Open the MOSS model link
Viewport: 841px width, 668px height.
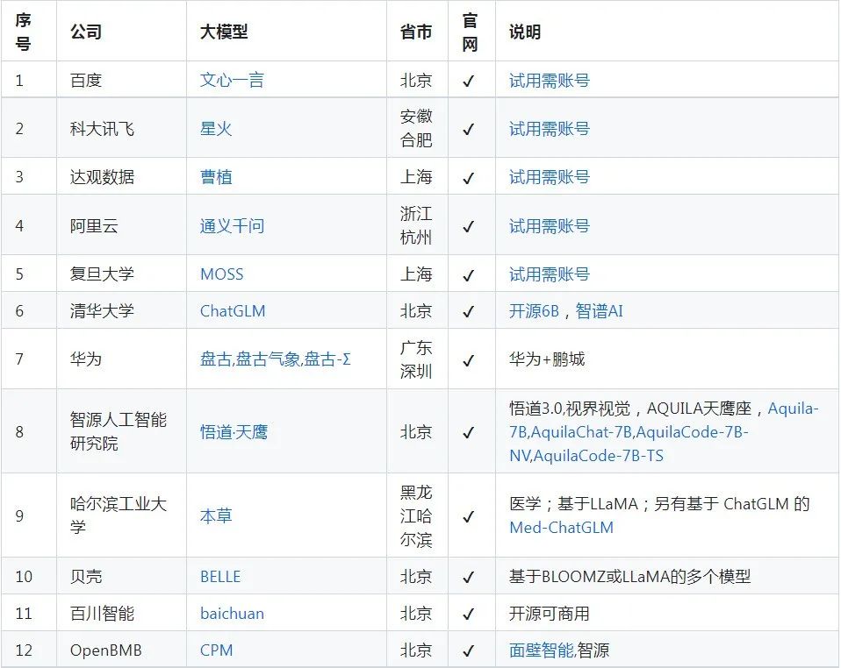(221, 274)
